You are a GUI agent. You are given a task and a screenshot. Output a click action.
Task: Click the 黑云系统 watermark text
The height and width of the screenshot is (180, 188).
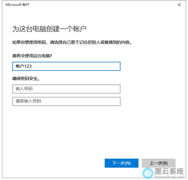click(168, 171)
